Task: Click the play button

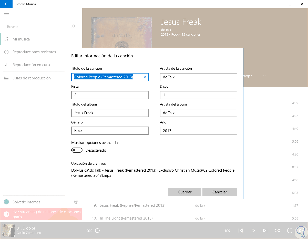Action: pyautogui.click(x=253, y=231)
